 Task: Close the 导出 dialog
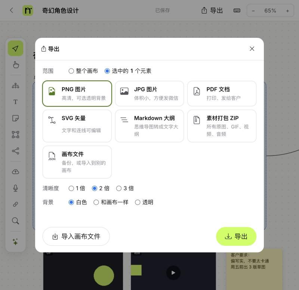pos(252,49)
